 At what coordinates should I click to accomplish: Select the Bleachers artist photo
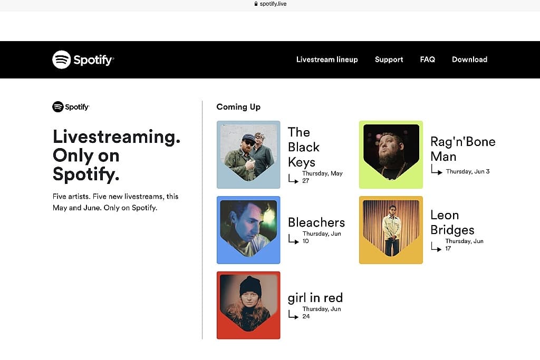248,230
